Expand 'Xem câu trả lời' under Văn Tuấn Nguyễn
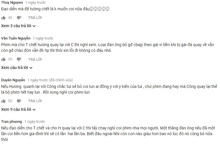This screenshot has width=220, height=144. point(17,68)
